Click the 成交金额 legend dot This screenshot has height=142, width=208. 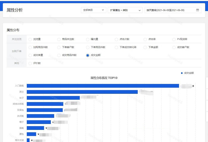tap(182, 73)
